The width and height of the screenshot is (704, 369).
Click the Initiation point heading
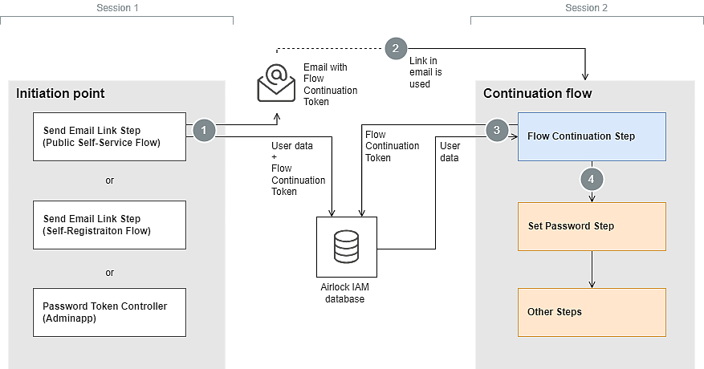(x=60, y=94)
